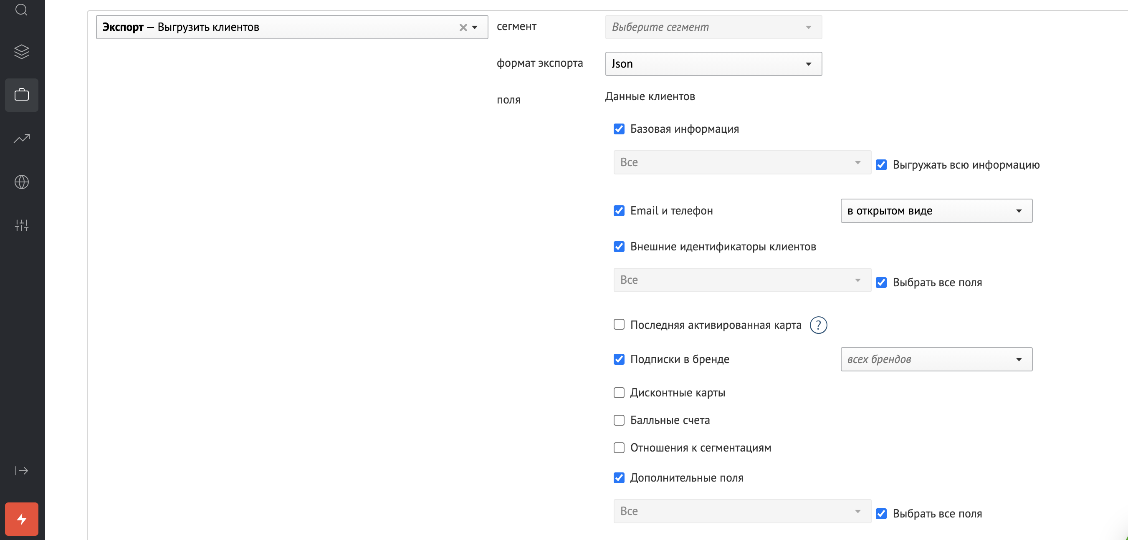The width and height of the screenshot is (1128, 540).
Task: Toggle Выгружать всю информацию checkbox
Action: pos(881,165)
